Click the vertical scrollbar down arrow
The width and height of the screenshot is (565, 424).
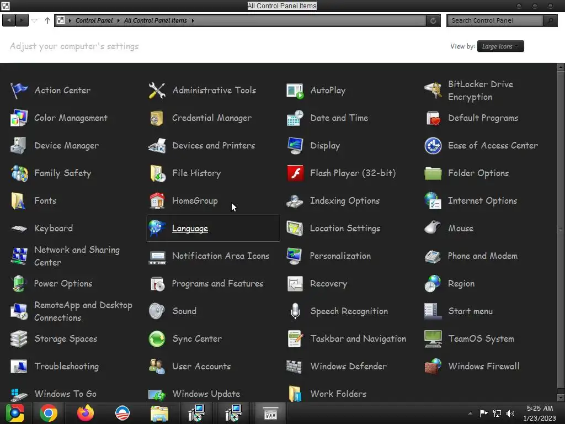[561, 397]
